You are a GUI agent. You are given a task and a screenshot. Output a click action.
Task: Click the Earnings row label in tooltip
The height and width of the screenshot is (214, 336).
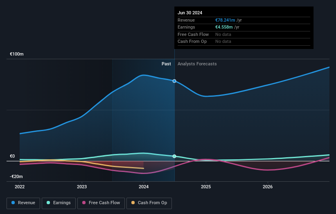click(187, 27)
